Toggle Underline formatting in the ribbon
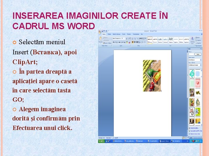Screen dimensions: 209x156 117,42
